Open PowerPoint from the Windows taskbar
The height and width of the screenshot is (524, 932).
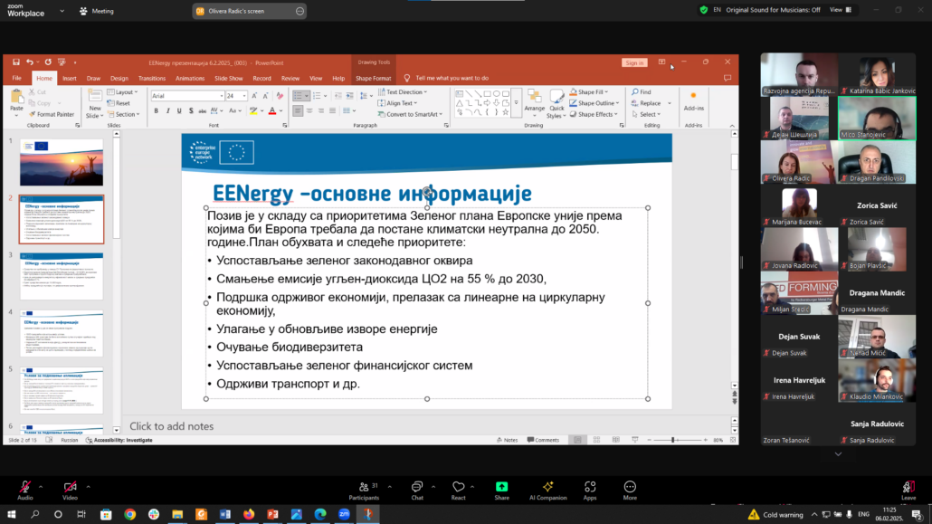(x=273, y=514)
